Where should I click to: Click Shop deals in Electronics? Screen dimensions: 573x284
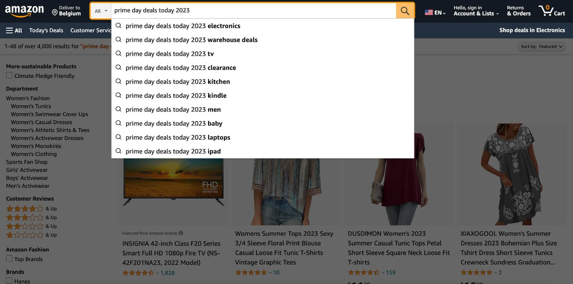pos(532,30)
